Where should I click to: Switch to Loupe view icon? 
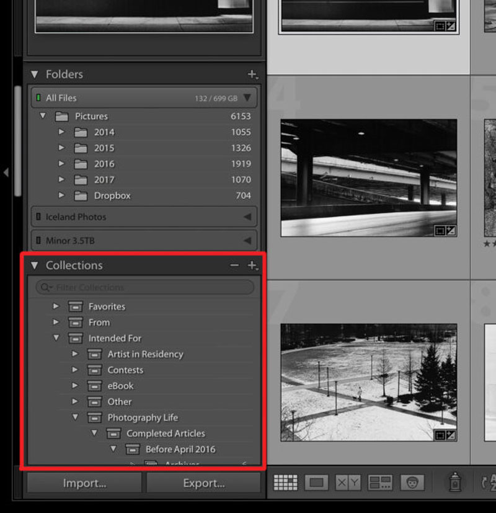pyautogui.click(x=316, y=483)
